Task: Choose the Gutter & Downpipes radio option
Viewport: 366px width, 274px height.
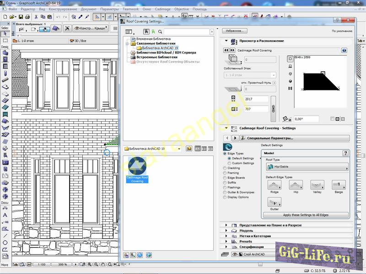Action: click(x=225, y=192)
